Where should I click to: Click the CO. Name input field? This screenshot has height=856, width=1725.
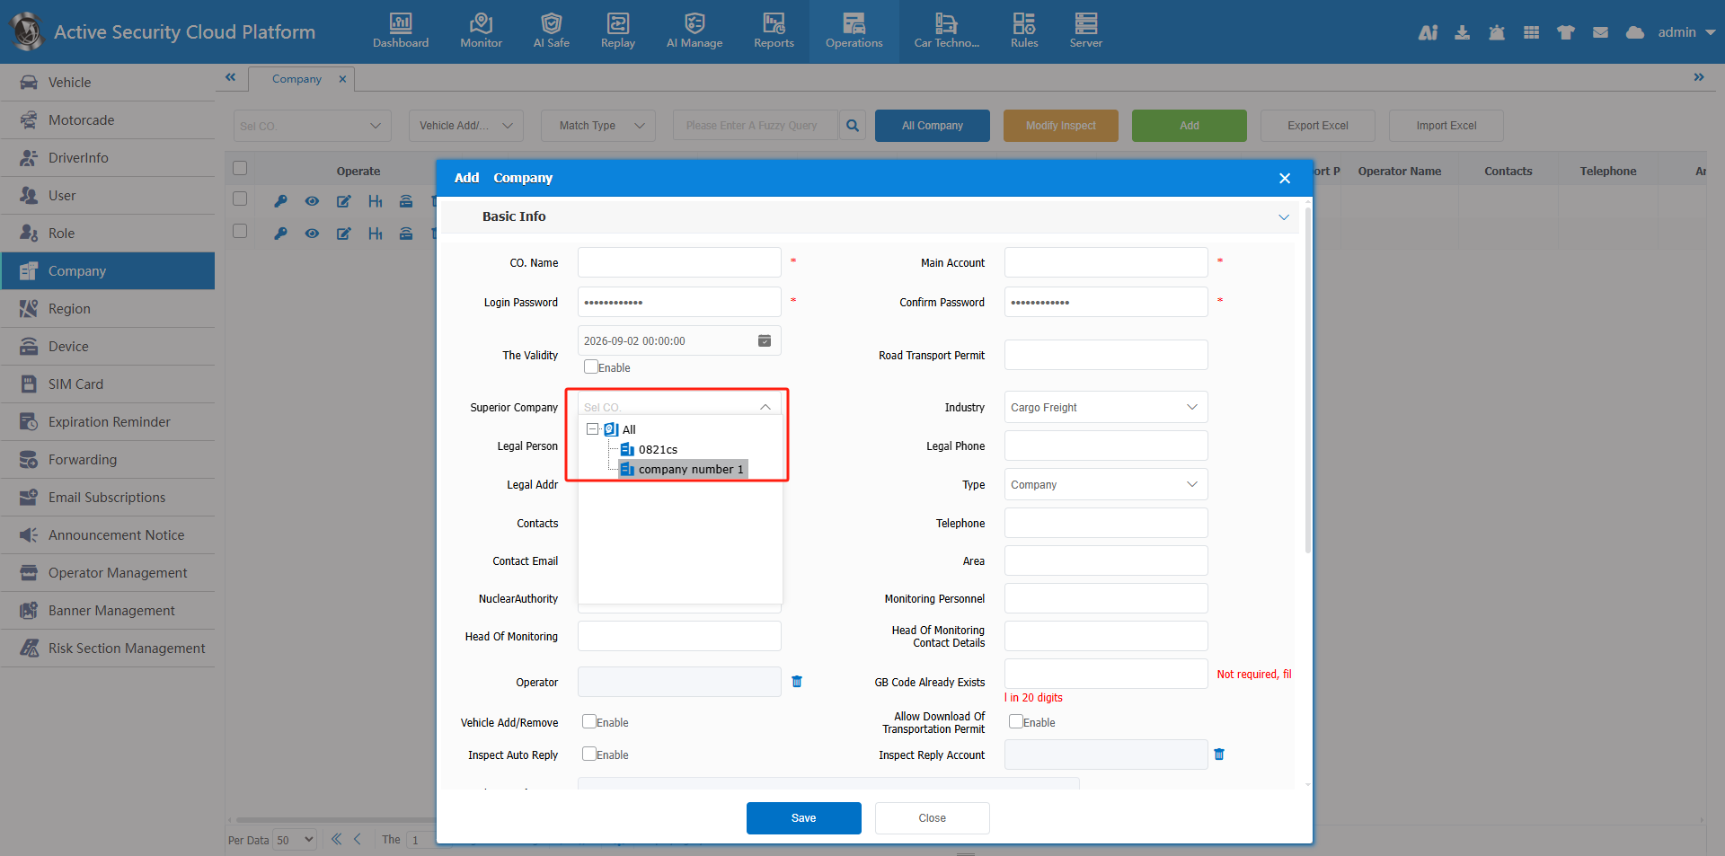pos(679,263)
